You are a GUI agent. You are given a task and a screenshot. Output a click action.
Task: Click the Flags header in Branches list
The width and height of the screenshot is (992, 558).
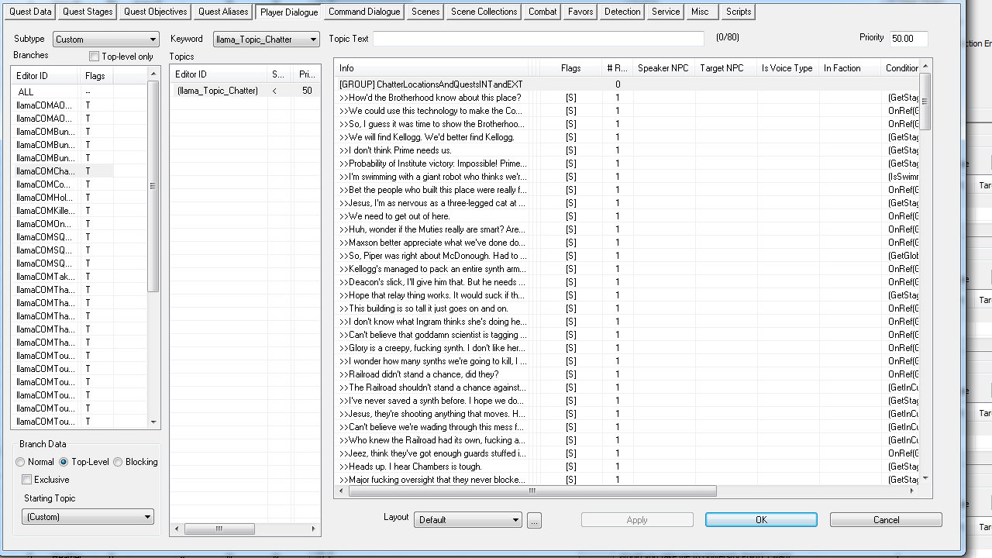coord(97,76)
